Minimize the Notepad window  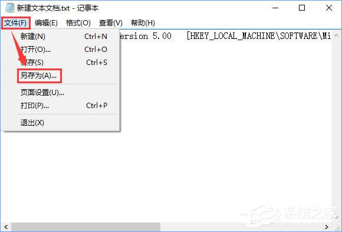click(275, 8)
